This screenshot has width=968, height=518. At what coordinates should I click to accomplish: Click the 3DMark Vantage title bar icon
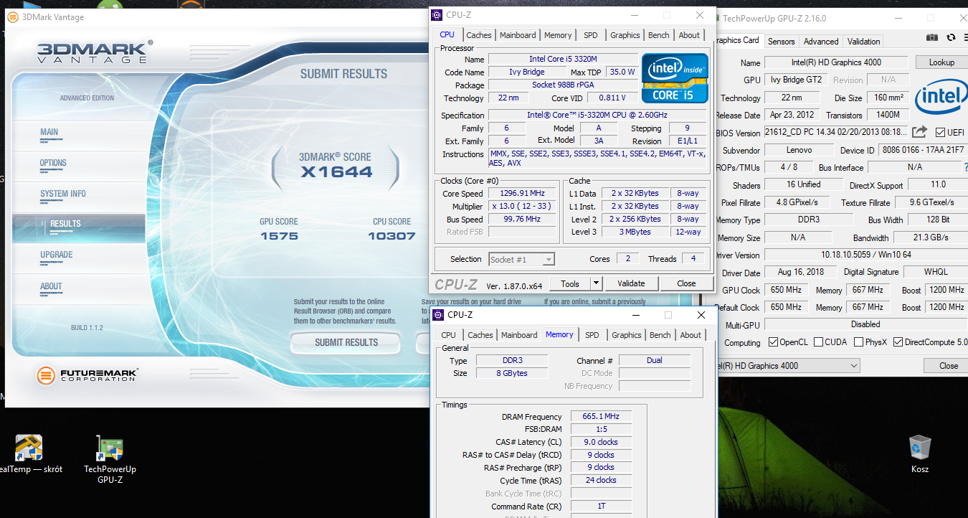[13, 17]
